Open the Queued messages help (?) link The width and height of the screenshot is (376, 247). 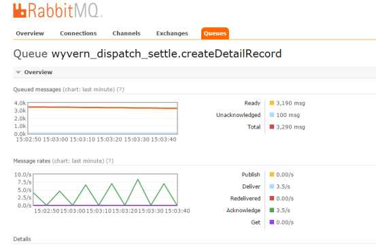(x=120, y=90)
